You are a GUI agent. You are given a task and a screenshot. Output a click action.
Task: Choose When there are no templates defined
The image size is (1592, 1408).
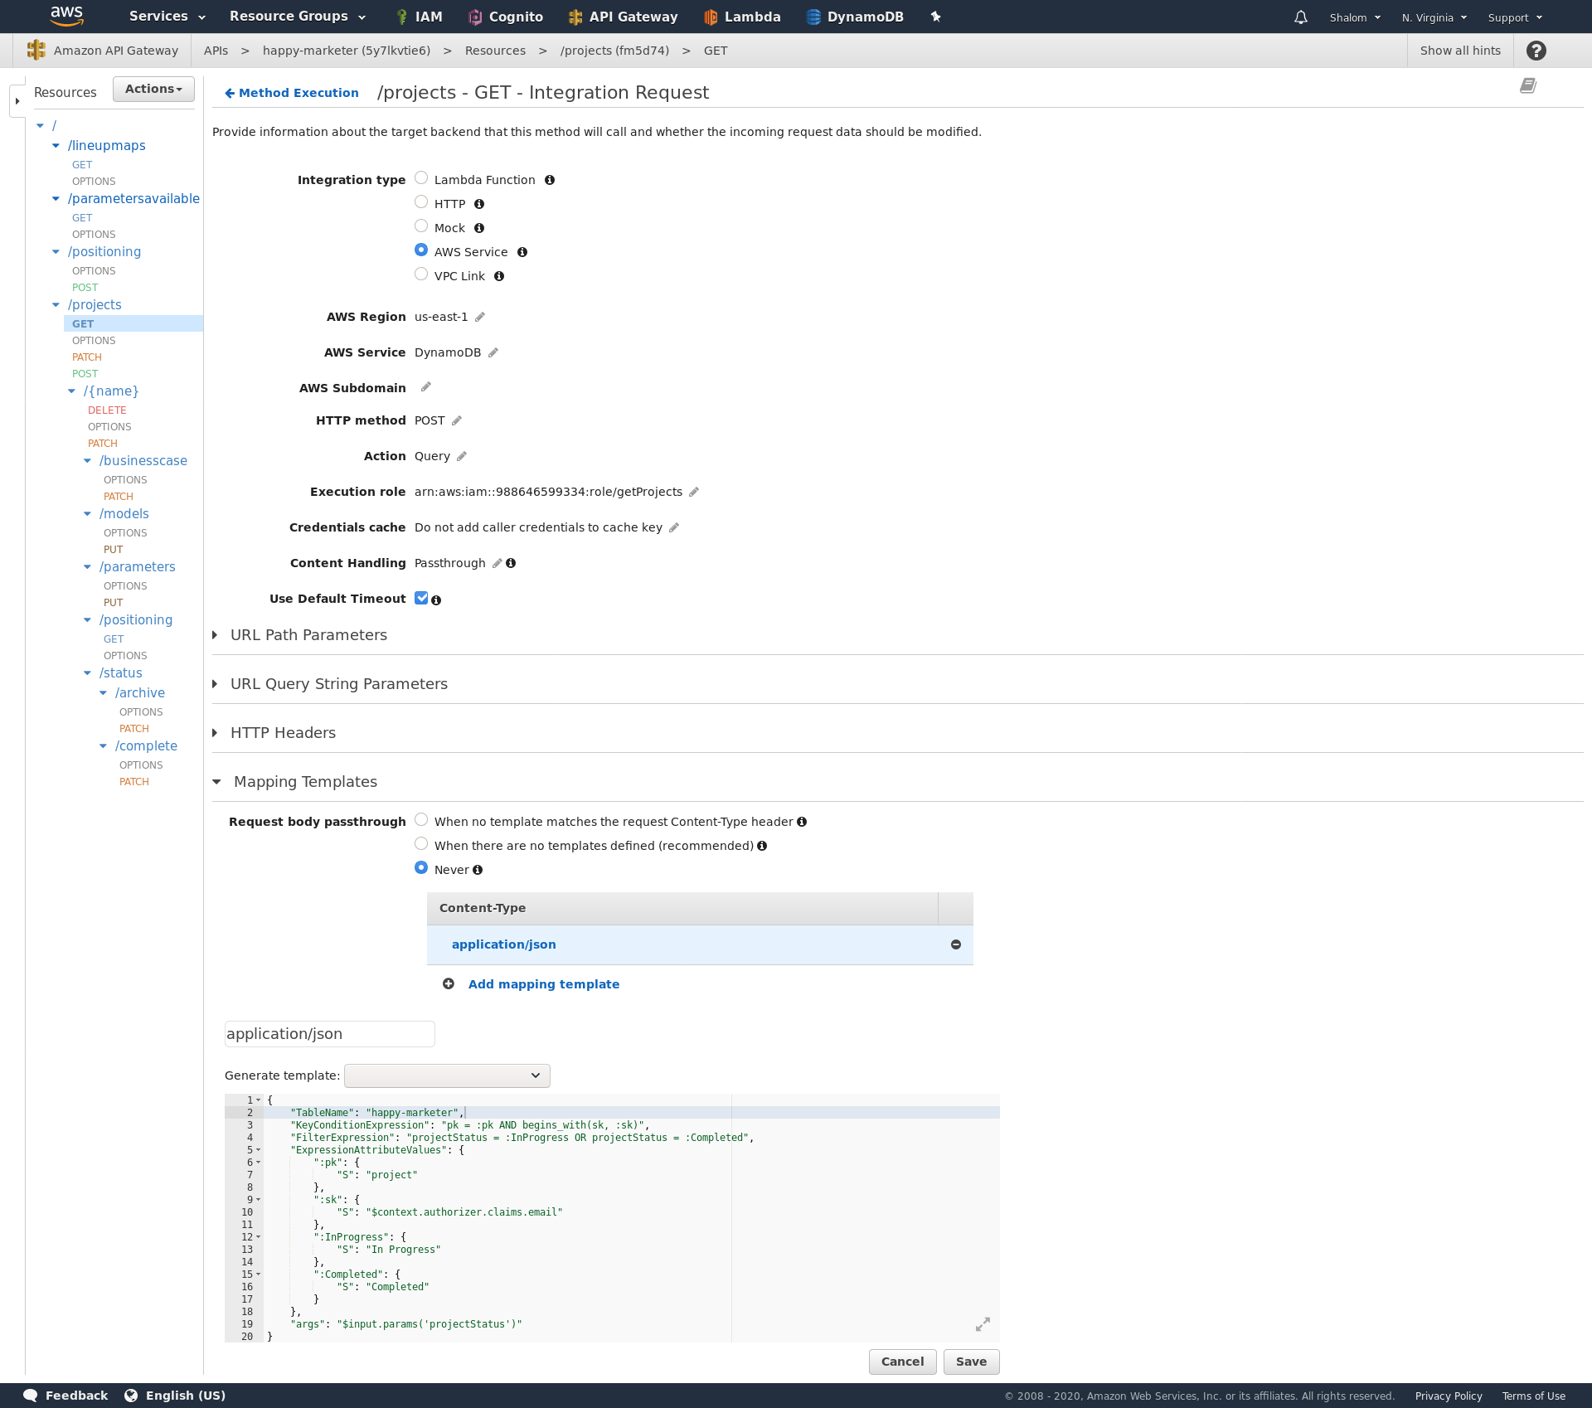[421, 843]
